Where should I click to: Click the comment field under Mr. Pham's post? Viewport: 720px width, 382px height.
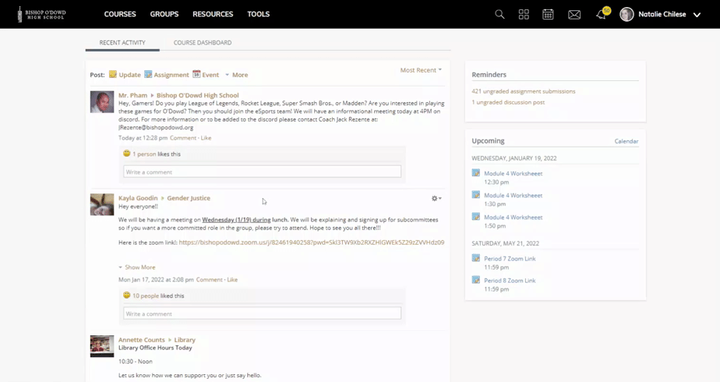(x=262, y=172)
